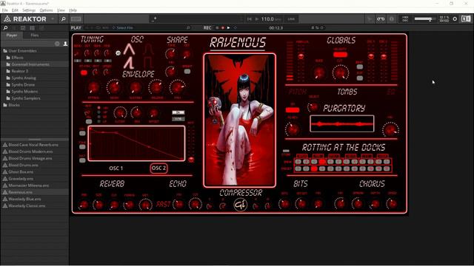Click the main transport play button beside the tempo

pyautogui.click(x=257, y=19)
